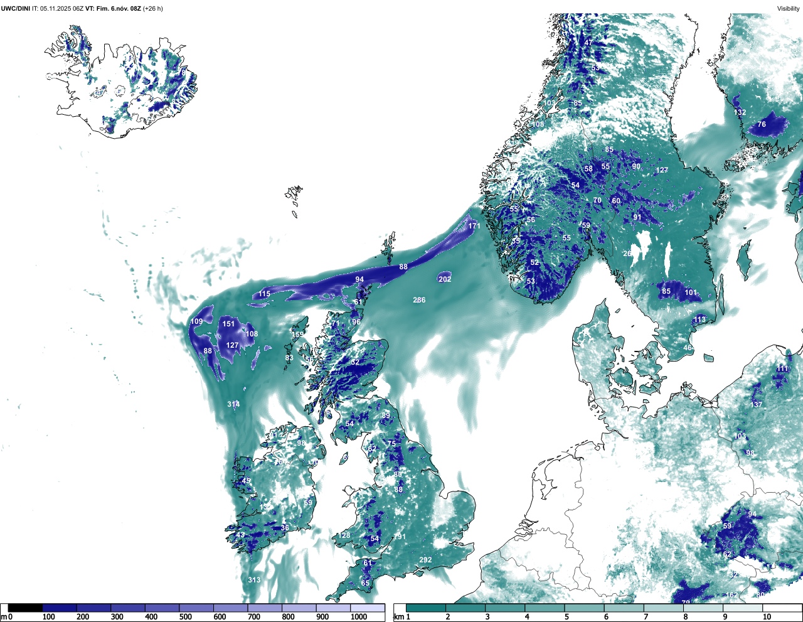
Task: Click the 292 value in southern England
Action: tap(425, 560)
